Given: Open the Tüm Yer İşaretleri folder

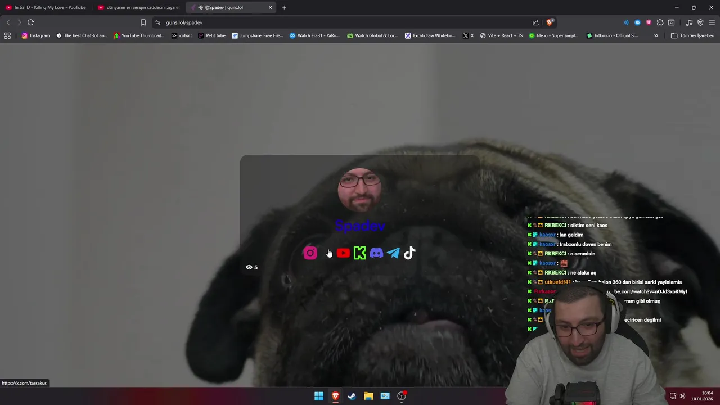Looking at the screenshot, I should click(x=693, y=35).
